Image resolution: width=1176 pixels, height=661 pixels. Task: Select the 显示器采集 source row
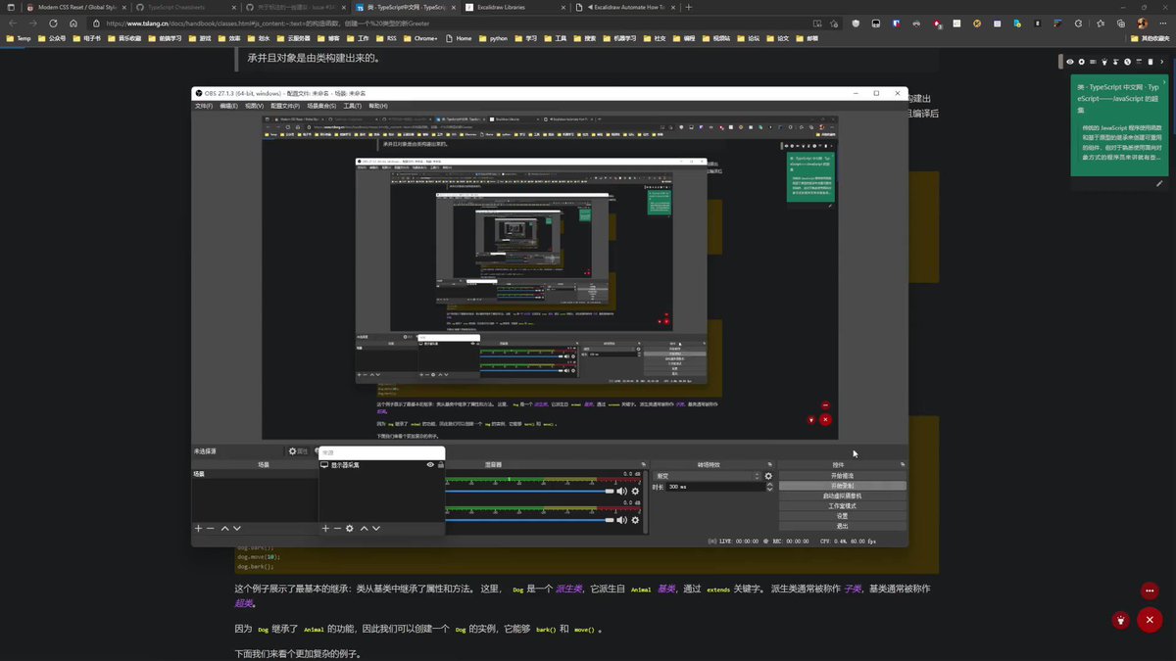[382, 465]
